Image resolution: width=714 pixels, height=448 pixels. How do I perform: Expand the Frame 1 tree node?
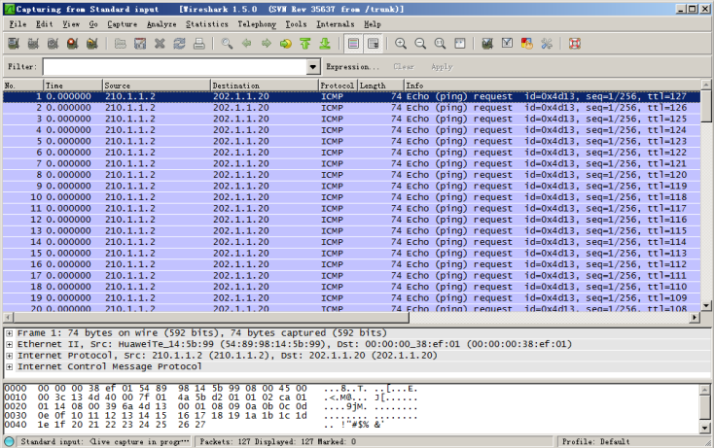click(x=9, y=332)
